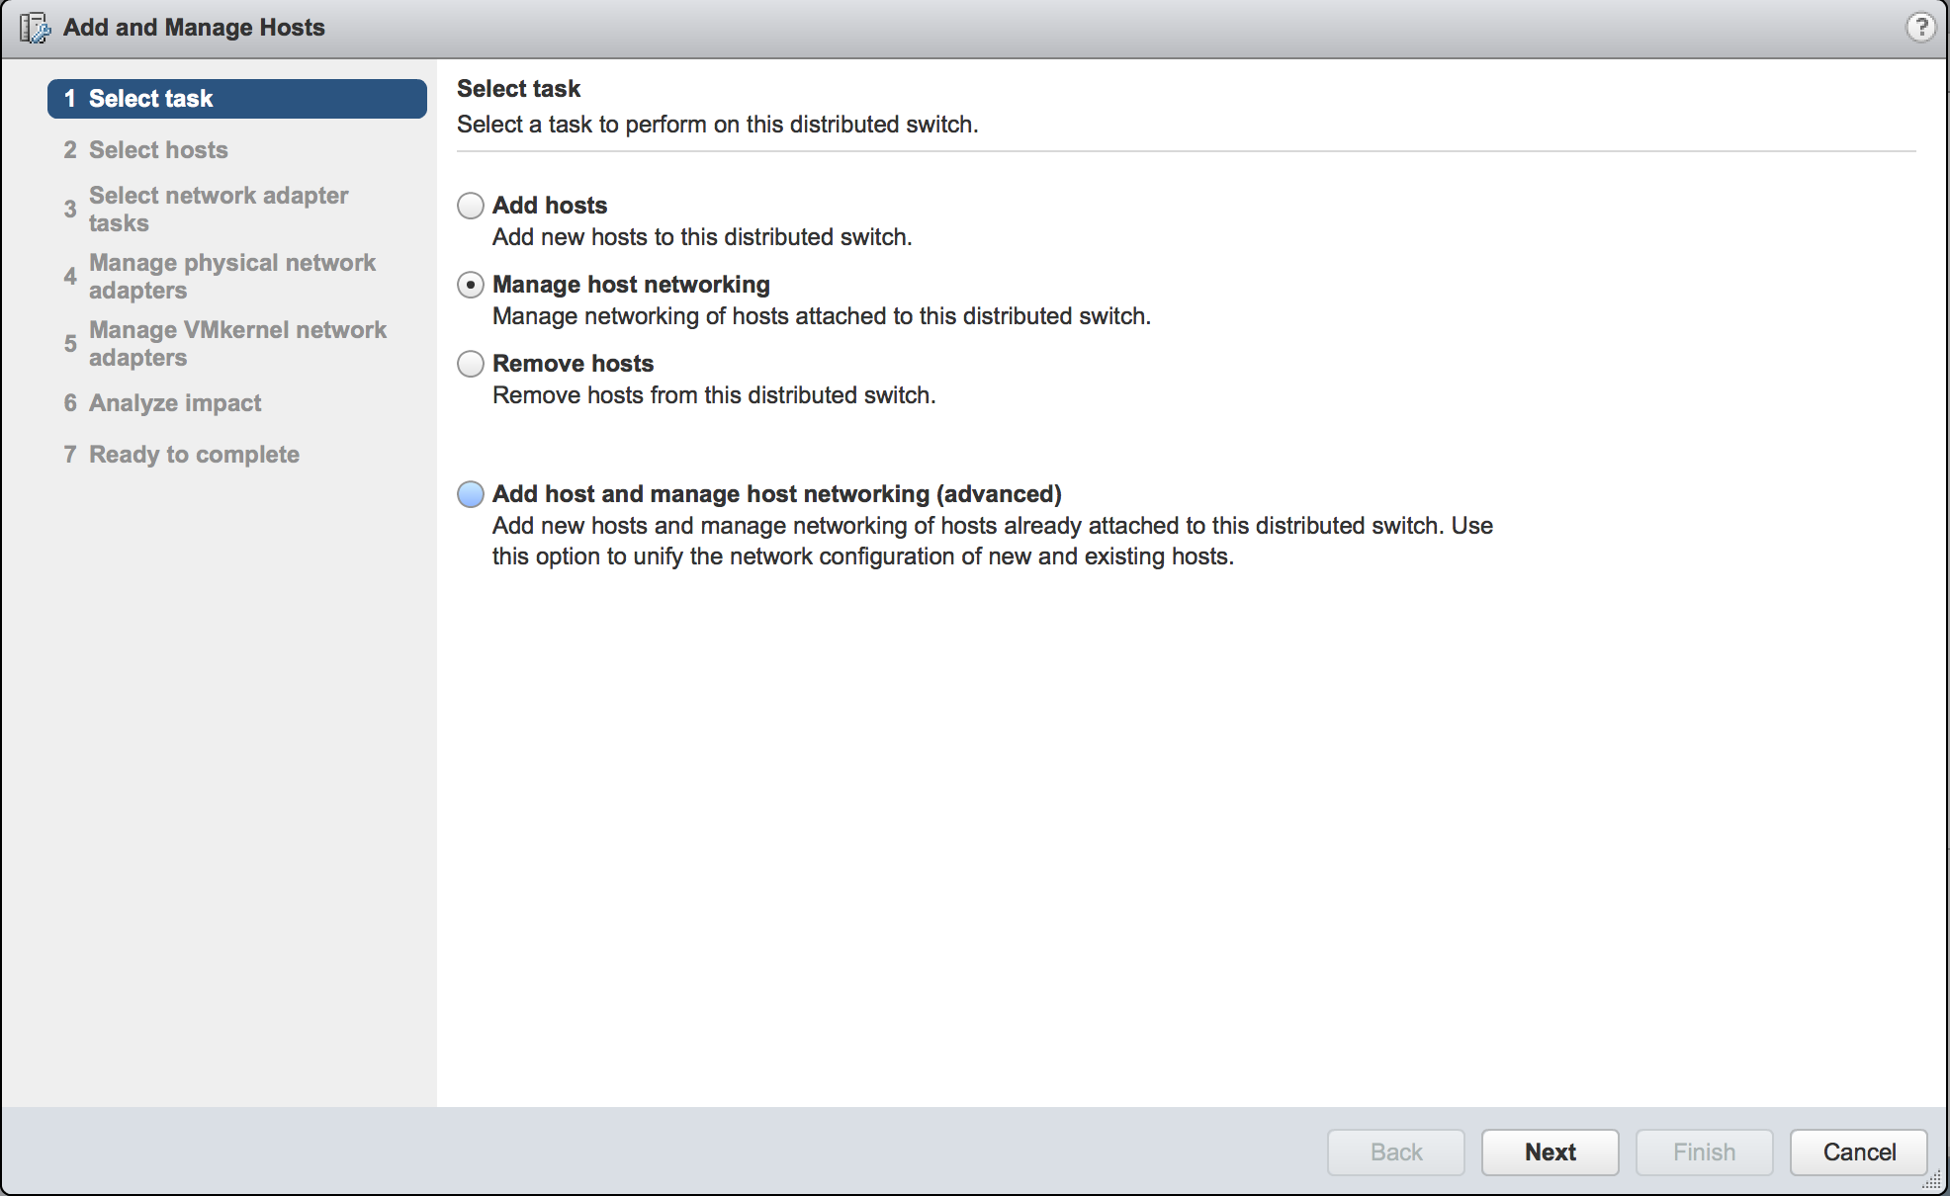Screen dimensions: 1950x1196
Task: Choose the Remove hosts radio option
Action: [x=471, y=364]
